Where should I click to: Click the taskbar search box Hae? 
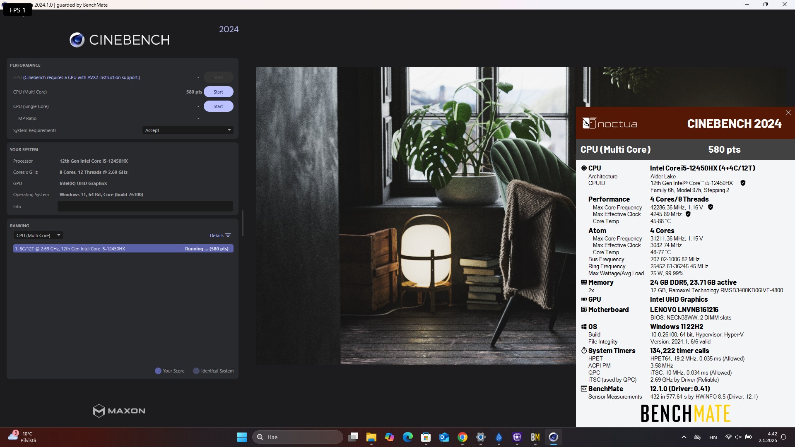coord(298,437)
